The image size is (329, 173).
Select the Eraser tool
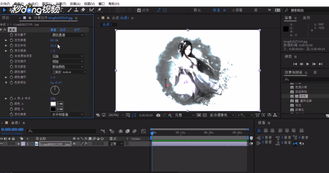[83, 10]
